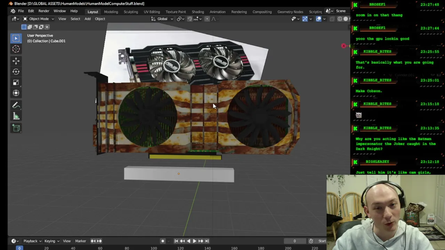Toggle X-ray mode
The width and height of the screenshot is (445, 250).
coord(332,19)
